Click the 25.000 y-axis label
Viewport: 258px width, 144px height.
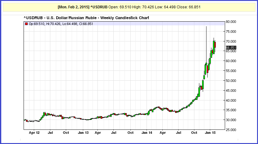pos(231,130)
